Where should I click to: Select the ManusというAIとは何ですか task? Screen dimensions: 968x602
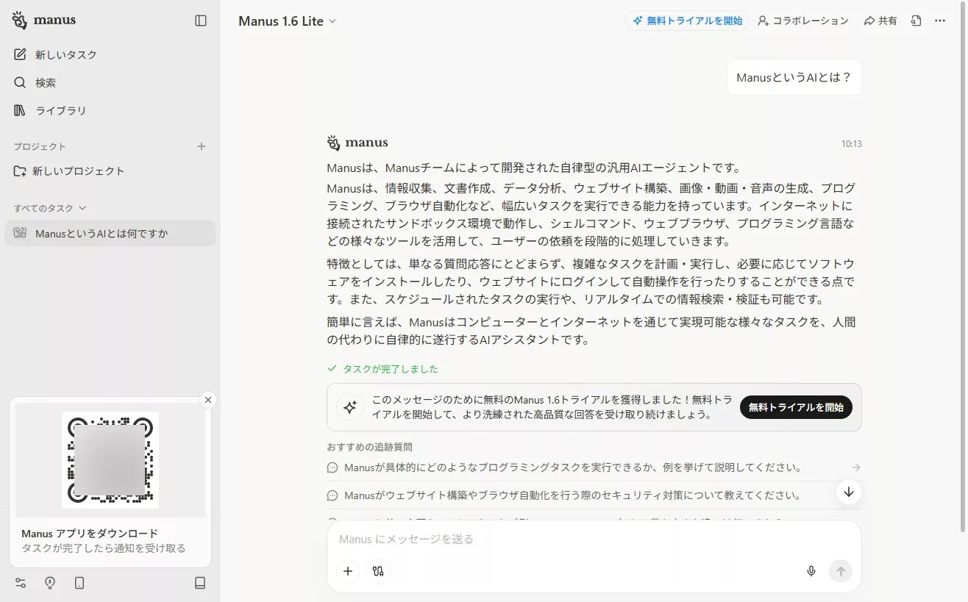pos(103,232)
